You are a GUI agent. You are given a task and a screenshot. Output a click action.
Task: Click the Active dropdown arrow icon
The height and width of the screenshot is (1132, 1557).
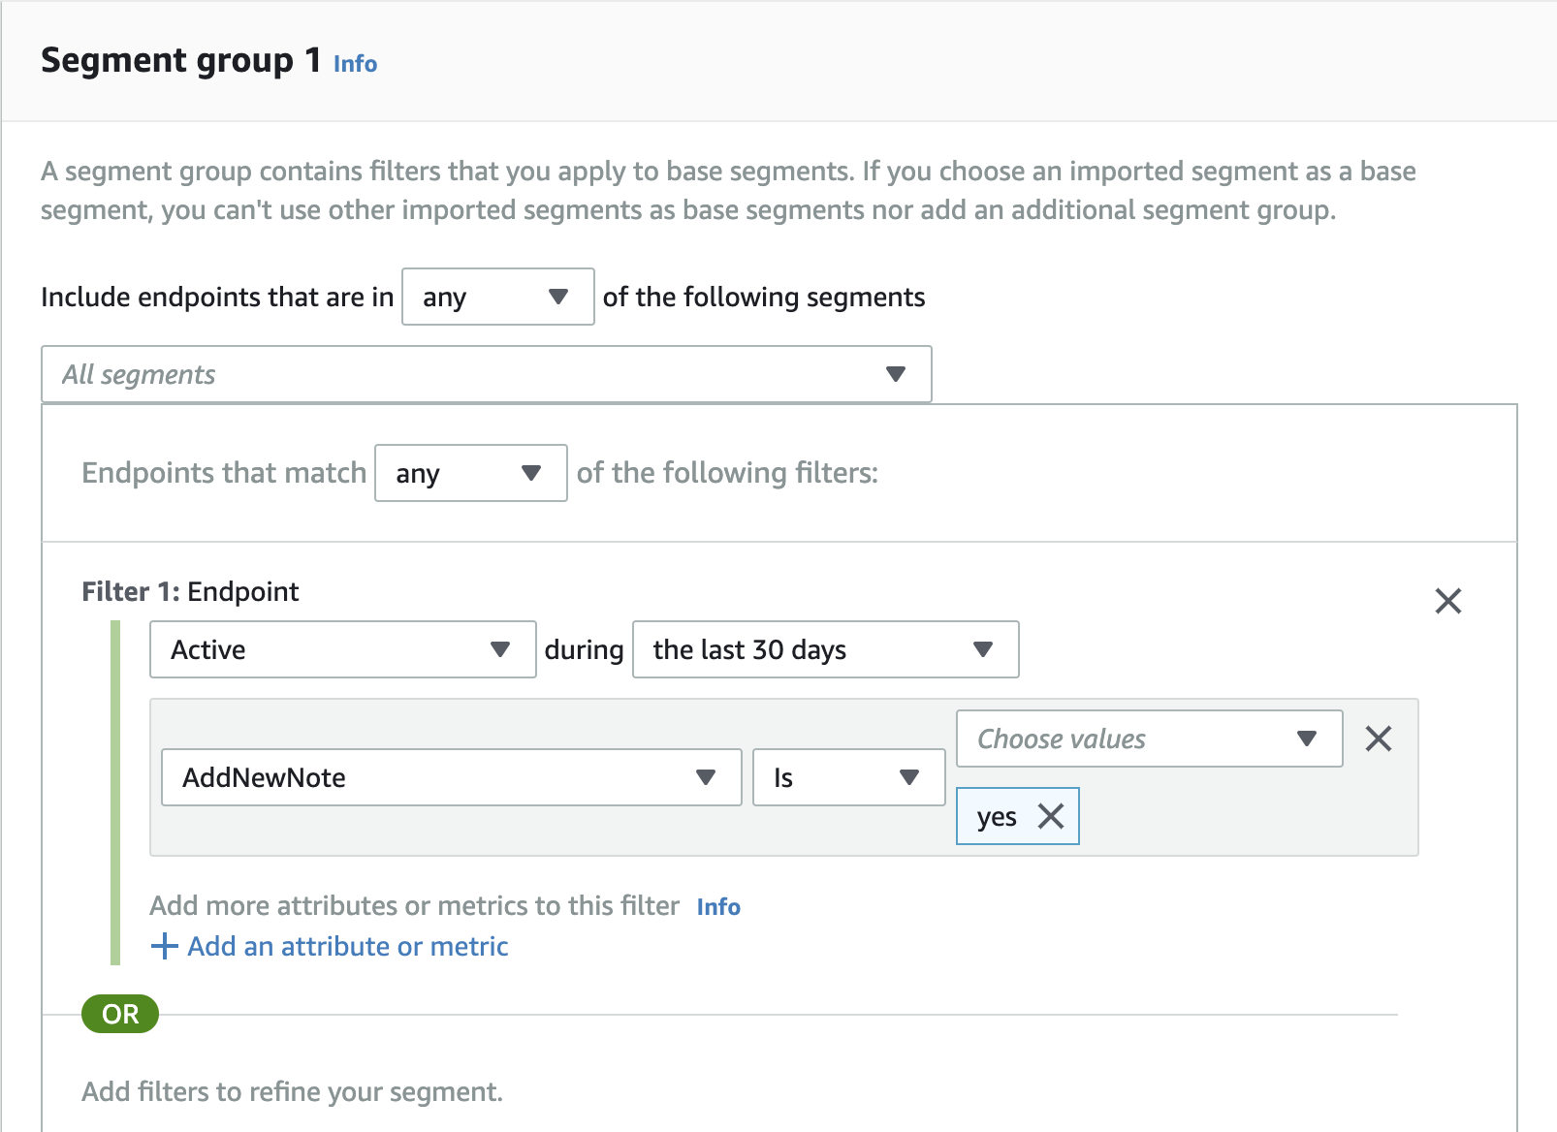[x=500, y=649]
